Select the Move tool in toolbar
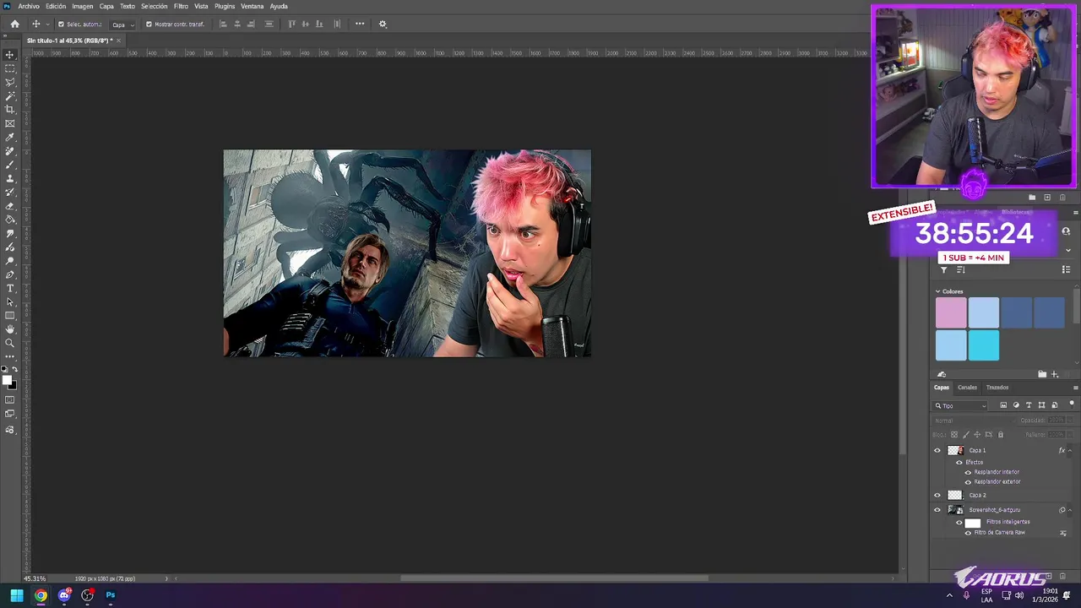The width and height of the screenshot is (1081, 608). (x=10, y=55)
